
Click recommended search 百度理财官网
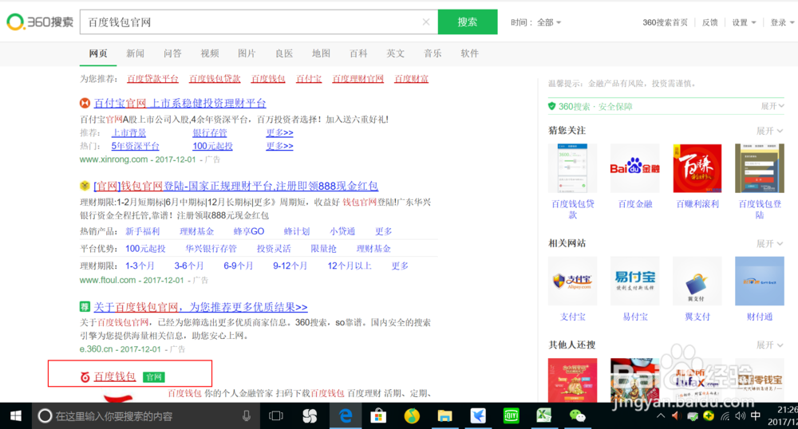[x=358, y=79]
